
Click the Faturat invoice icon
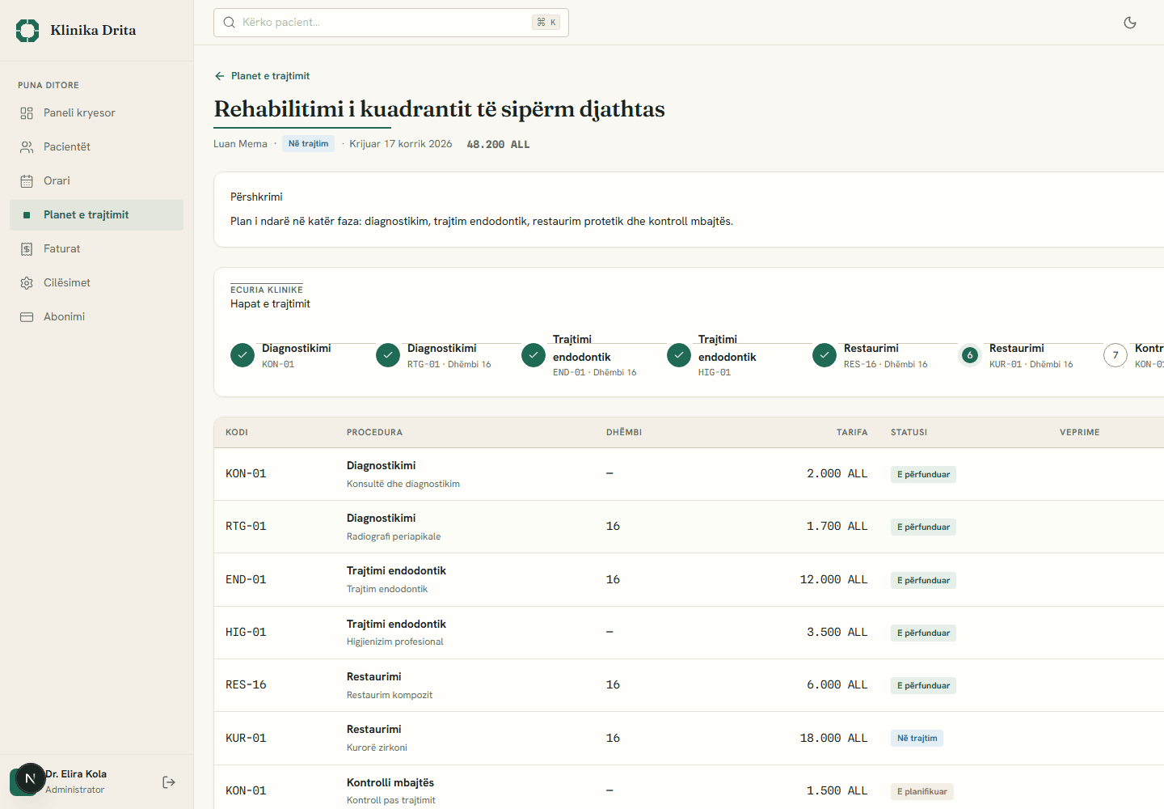pyautogui.click(x=27, y=249)
